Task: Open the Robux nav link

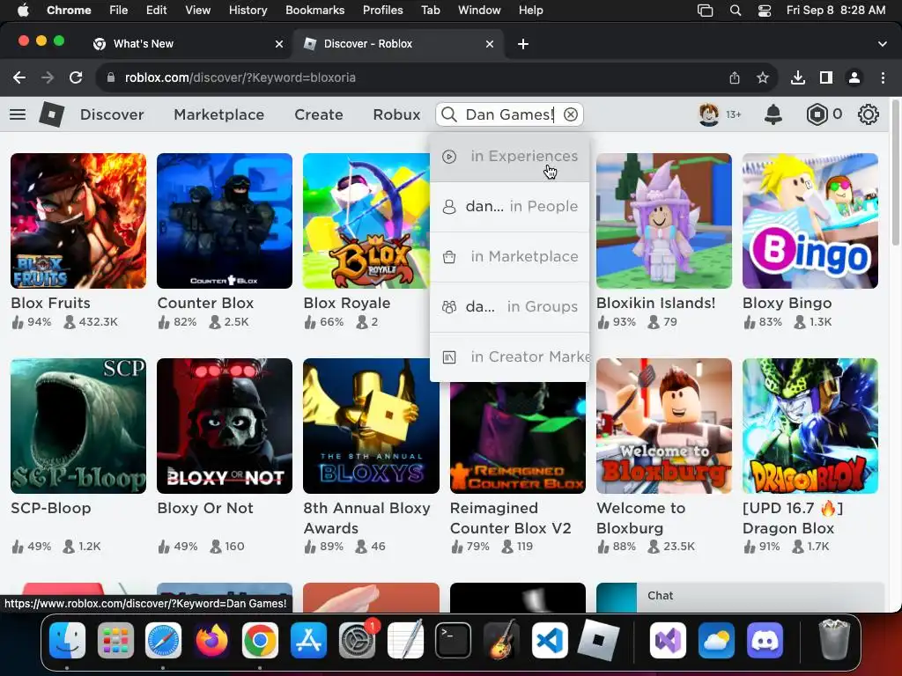Action: point(396,114)
